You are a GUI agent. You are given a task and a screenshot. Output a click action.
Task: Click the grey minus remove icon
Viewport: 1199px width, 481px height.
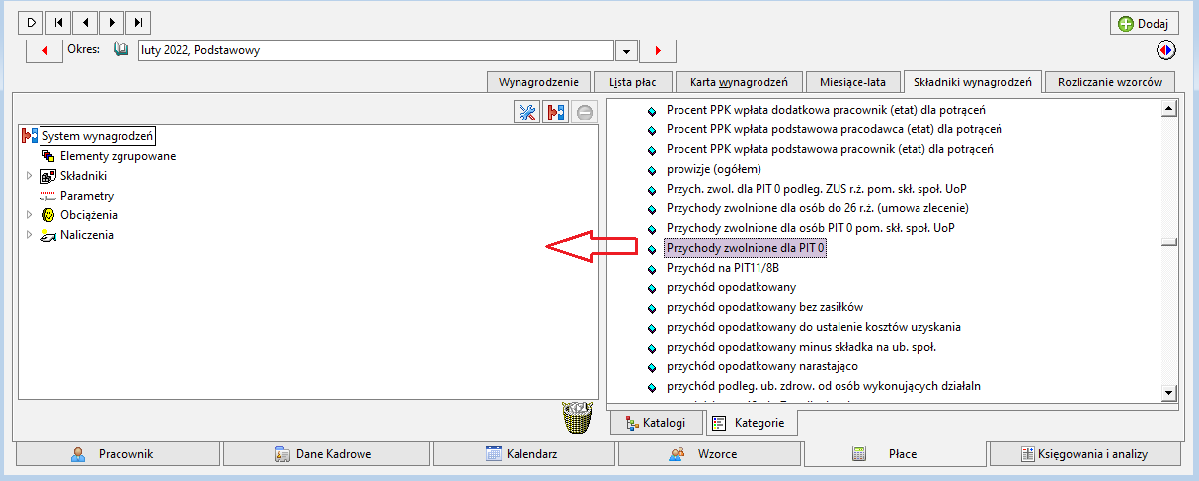(x=585, y=113)
